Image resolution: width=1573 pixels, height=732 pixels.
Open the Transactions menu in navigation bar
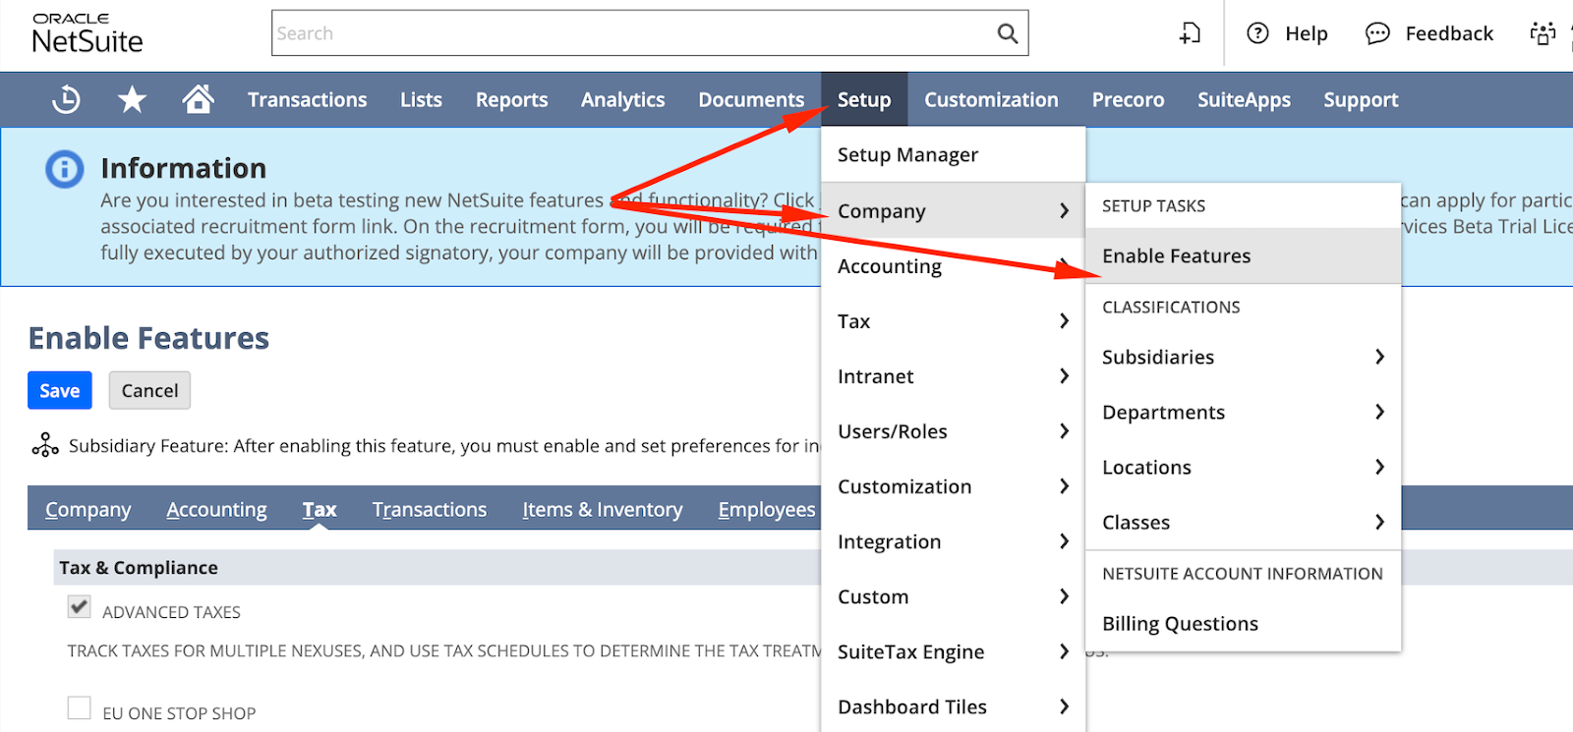click(x=307, y=99)
